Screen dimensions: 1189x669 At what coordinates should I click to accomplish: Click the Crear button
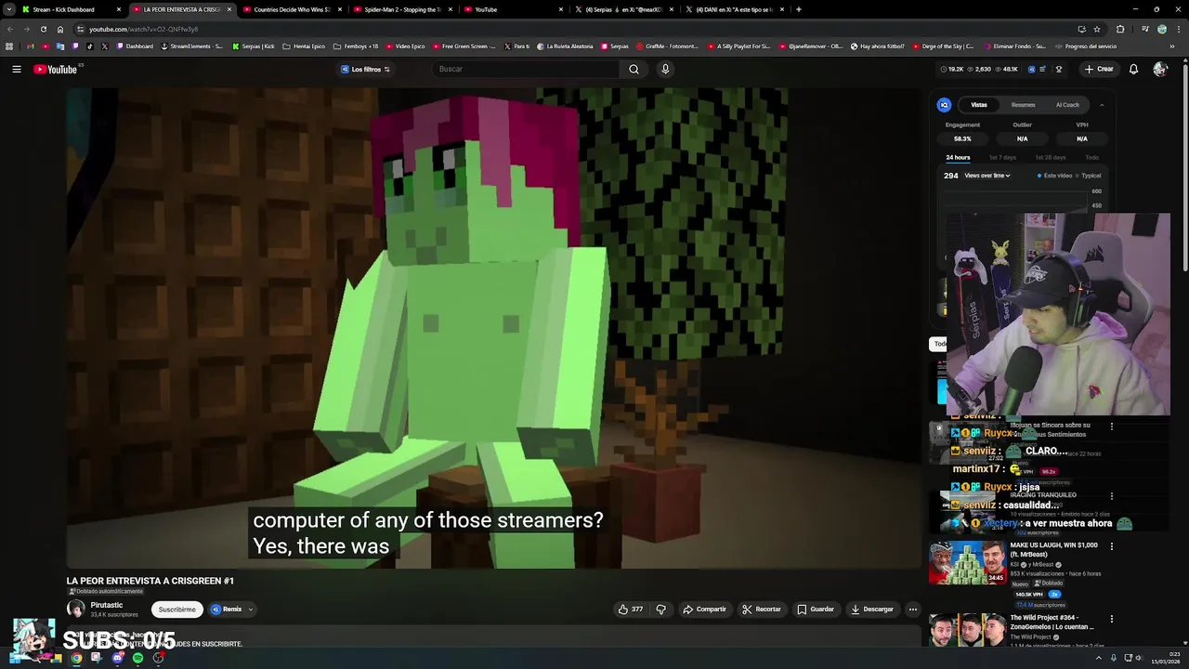coord(1098,69)
